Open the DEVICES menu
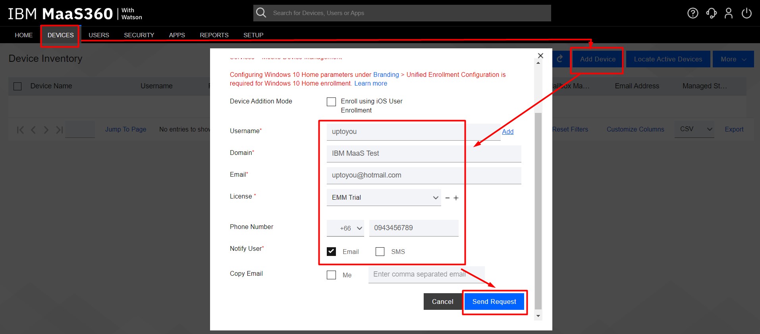Viewport: 760px width, 334px height. pyautogui.click(x=60, y=35)
